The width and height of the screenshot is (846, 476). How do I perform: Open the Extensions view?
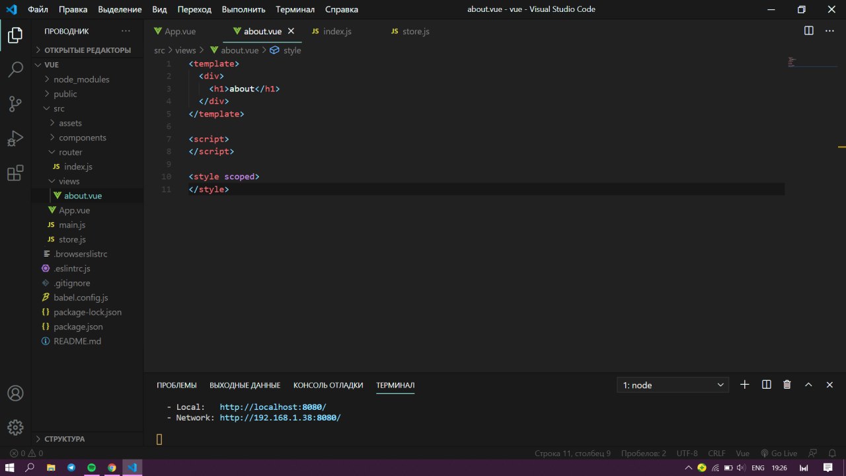pos(15,173)
